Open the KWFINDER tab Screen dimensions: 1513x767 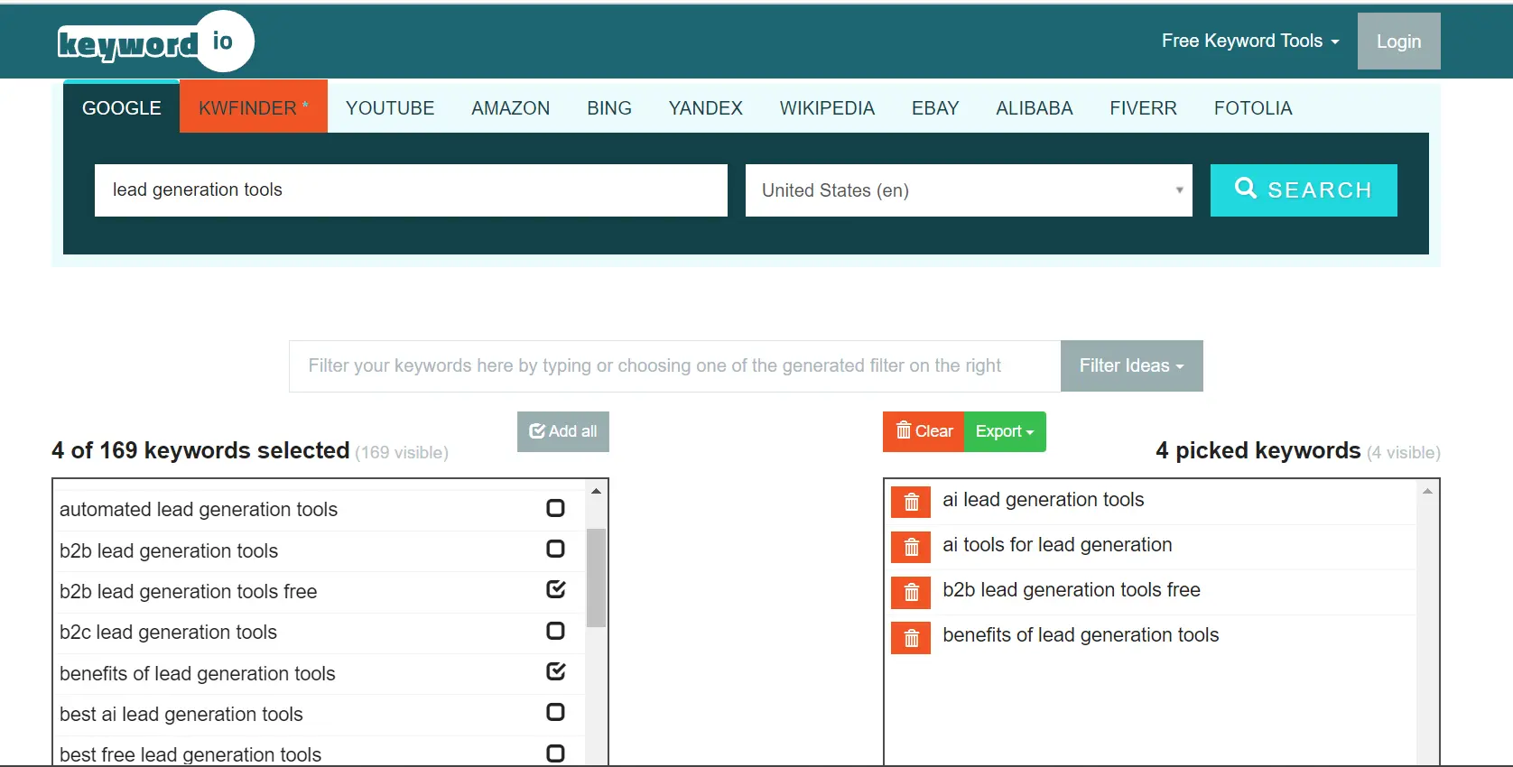[x=254, y=107]
